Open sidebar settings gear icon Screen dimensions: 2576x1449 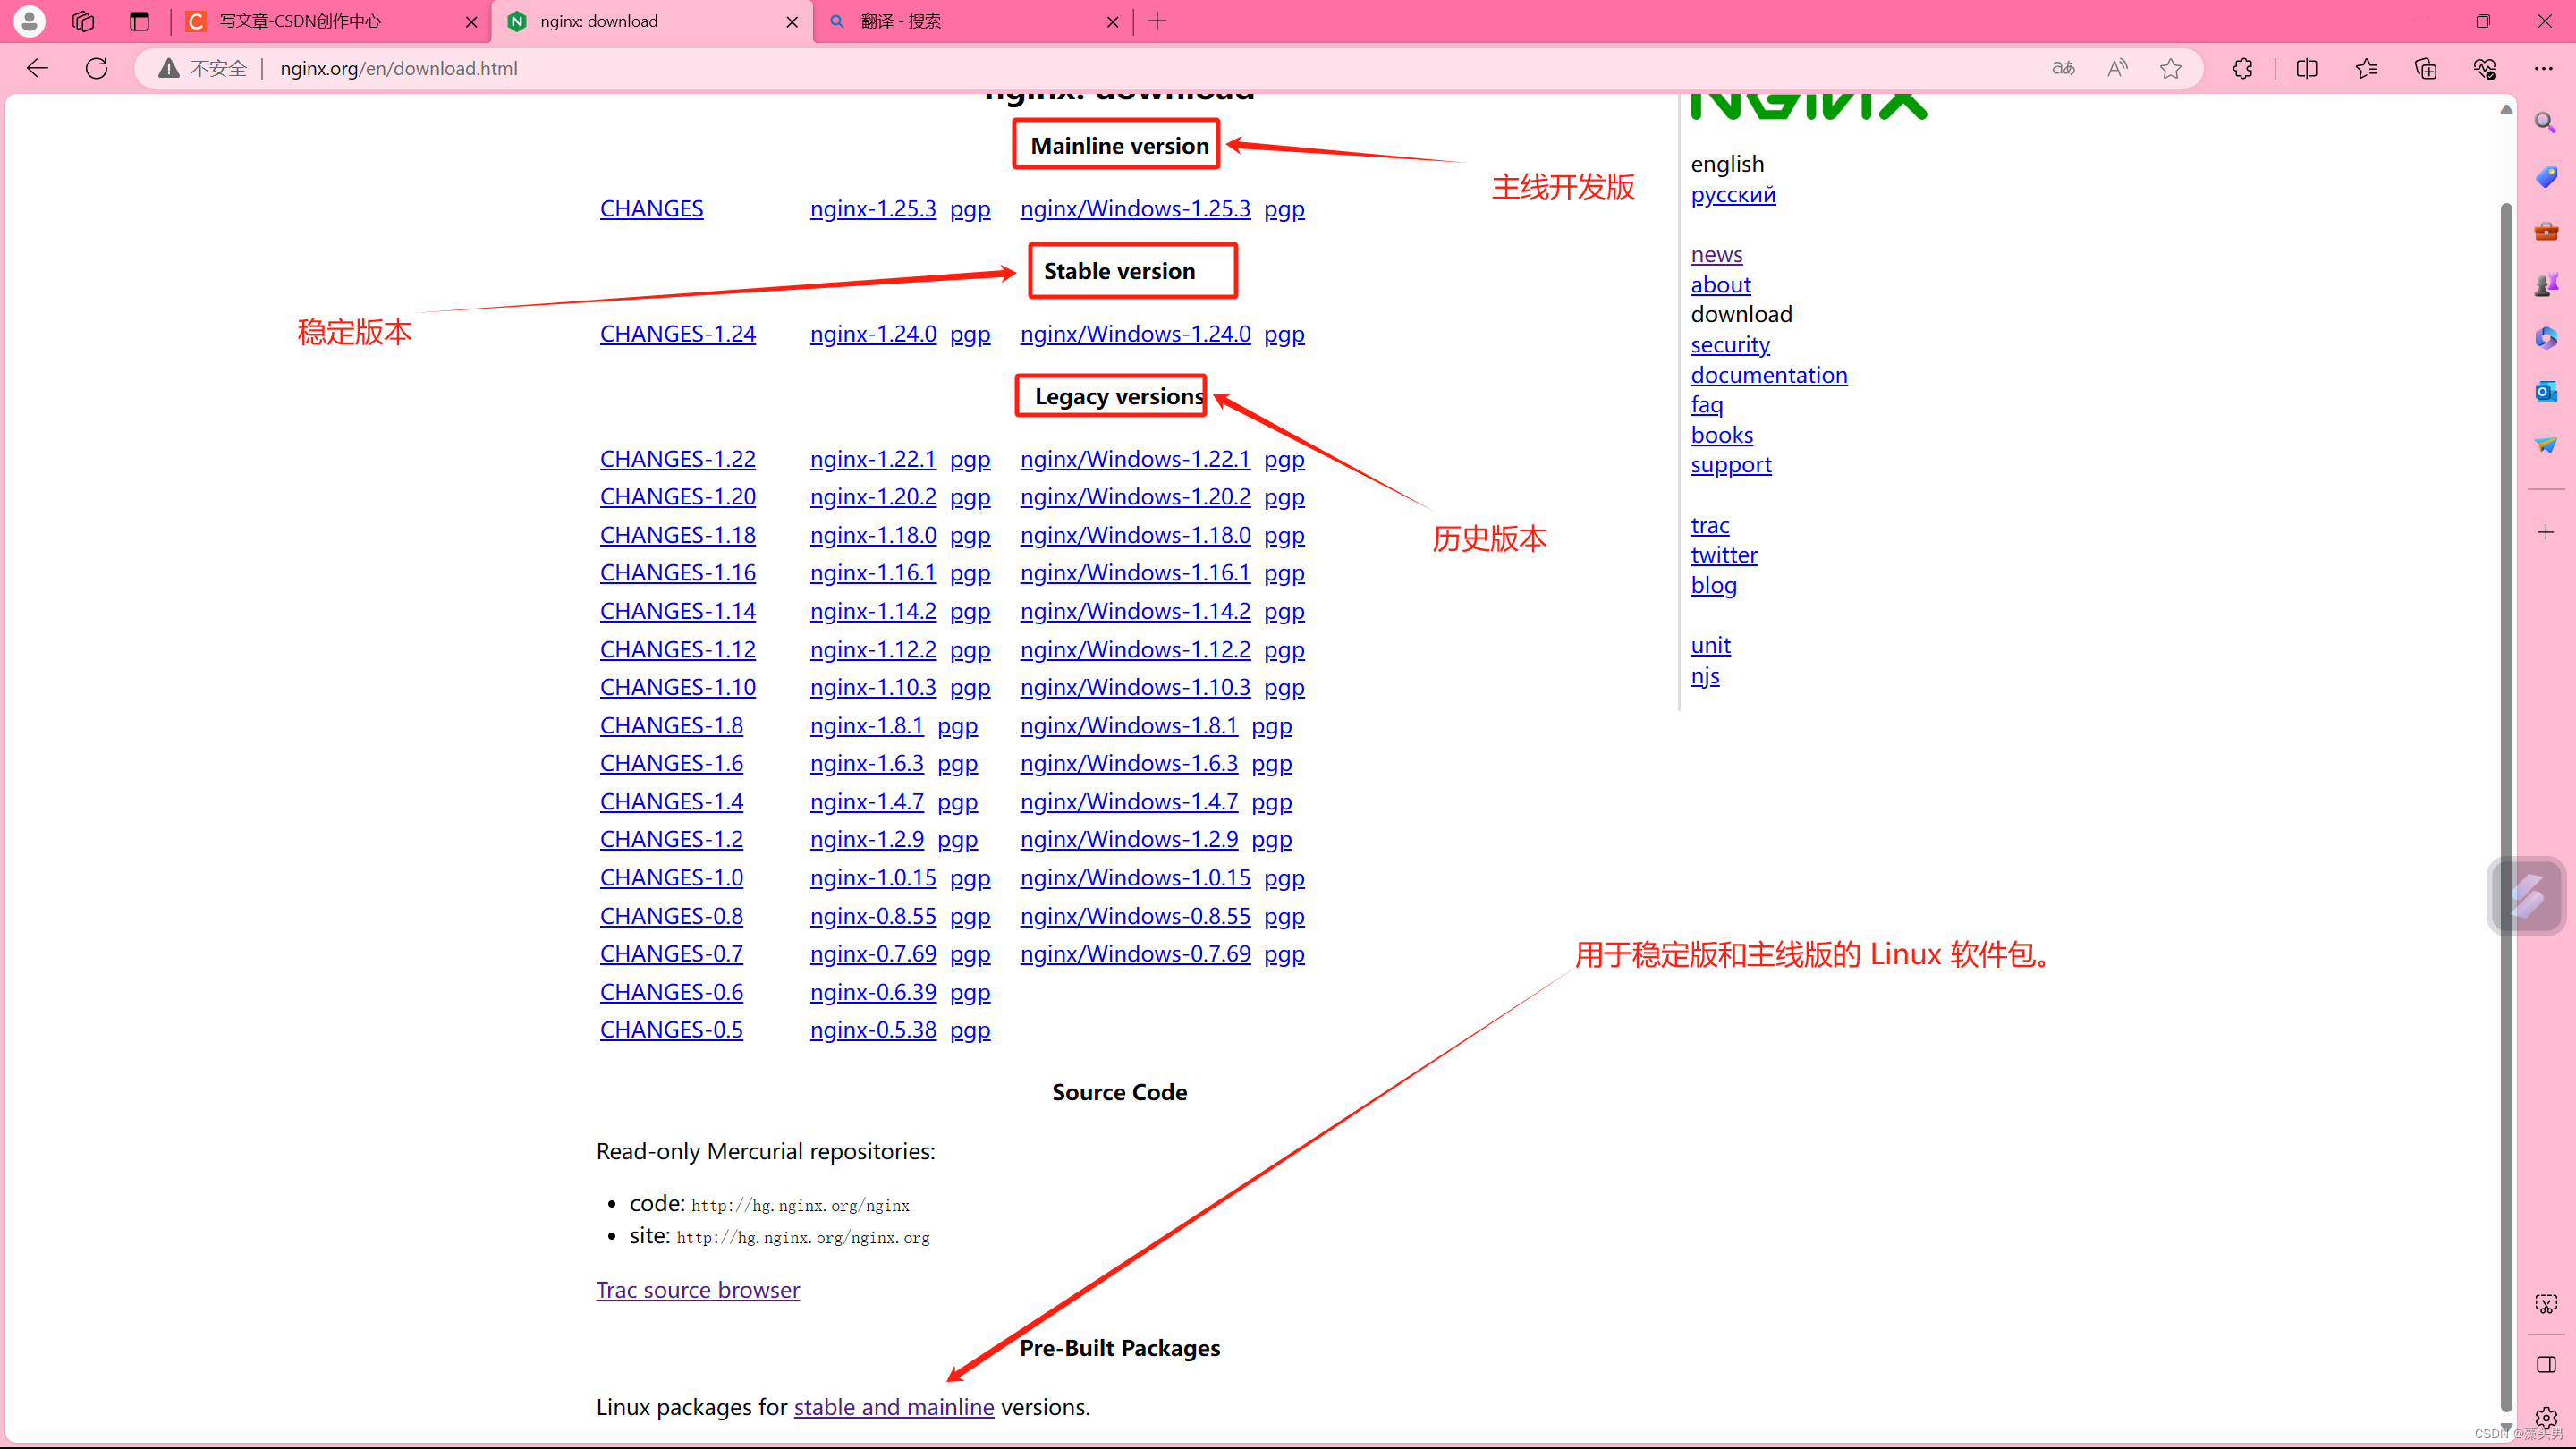2546,1418
